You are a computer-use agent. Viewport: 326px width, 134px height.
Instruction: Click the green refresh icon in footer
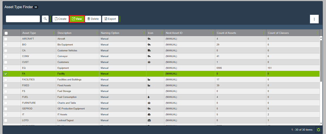pyautogui.click(x=319, y=130)
